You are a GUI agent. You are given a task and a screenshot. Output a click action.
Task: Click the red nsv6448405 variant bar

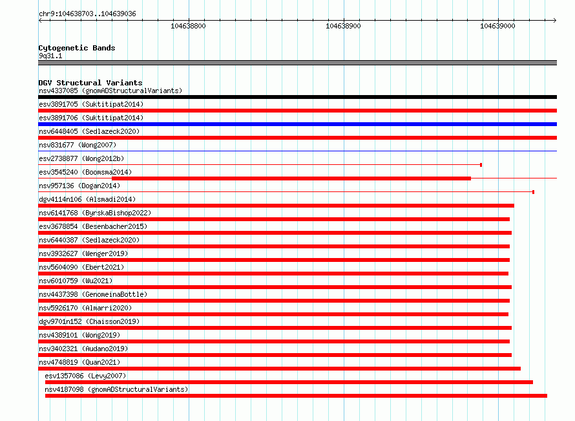297,138
